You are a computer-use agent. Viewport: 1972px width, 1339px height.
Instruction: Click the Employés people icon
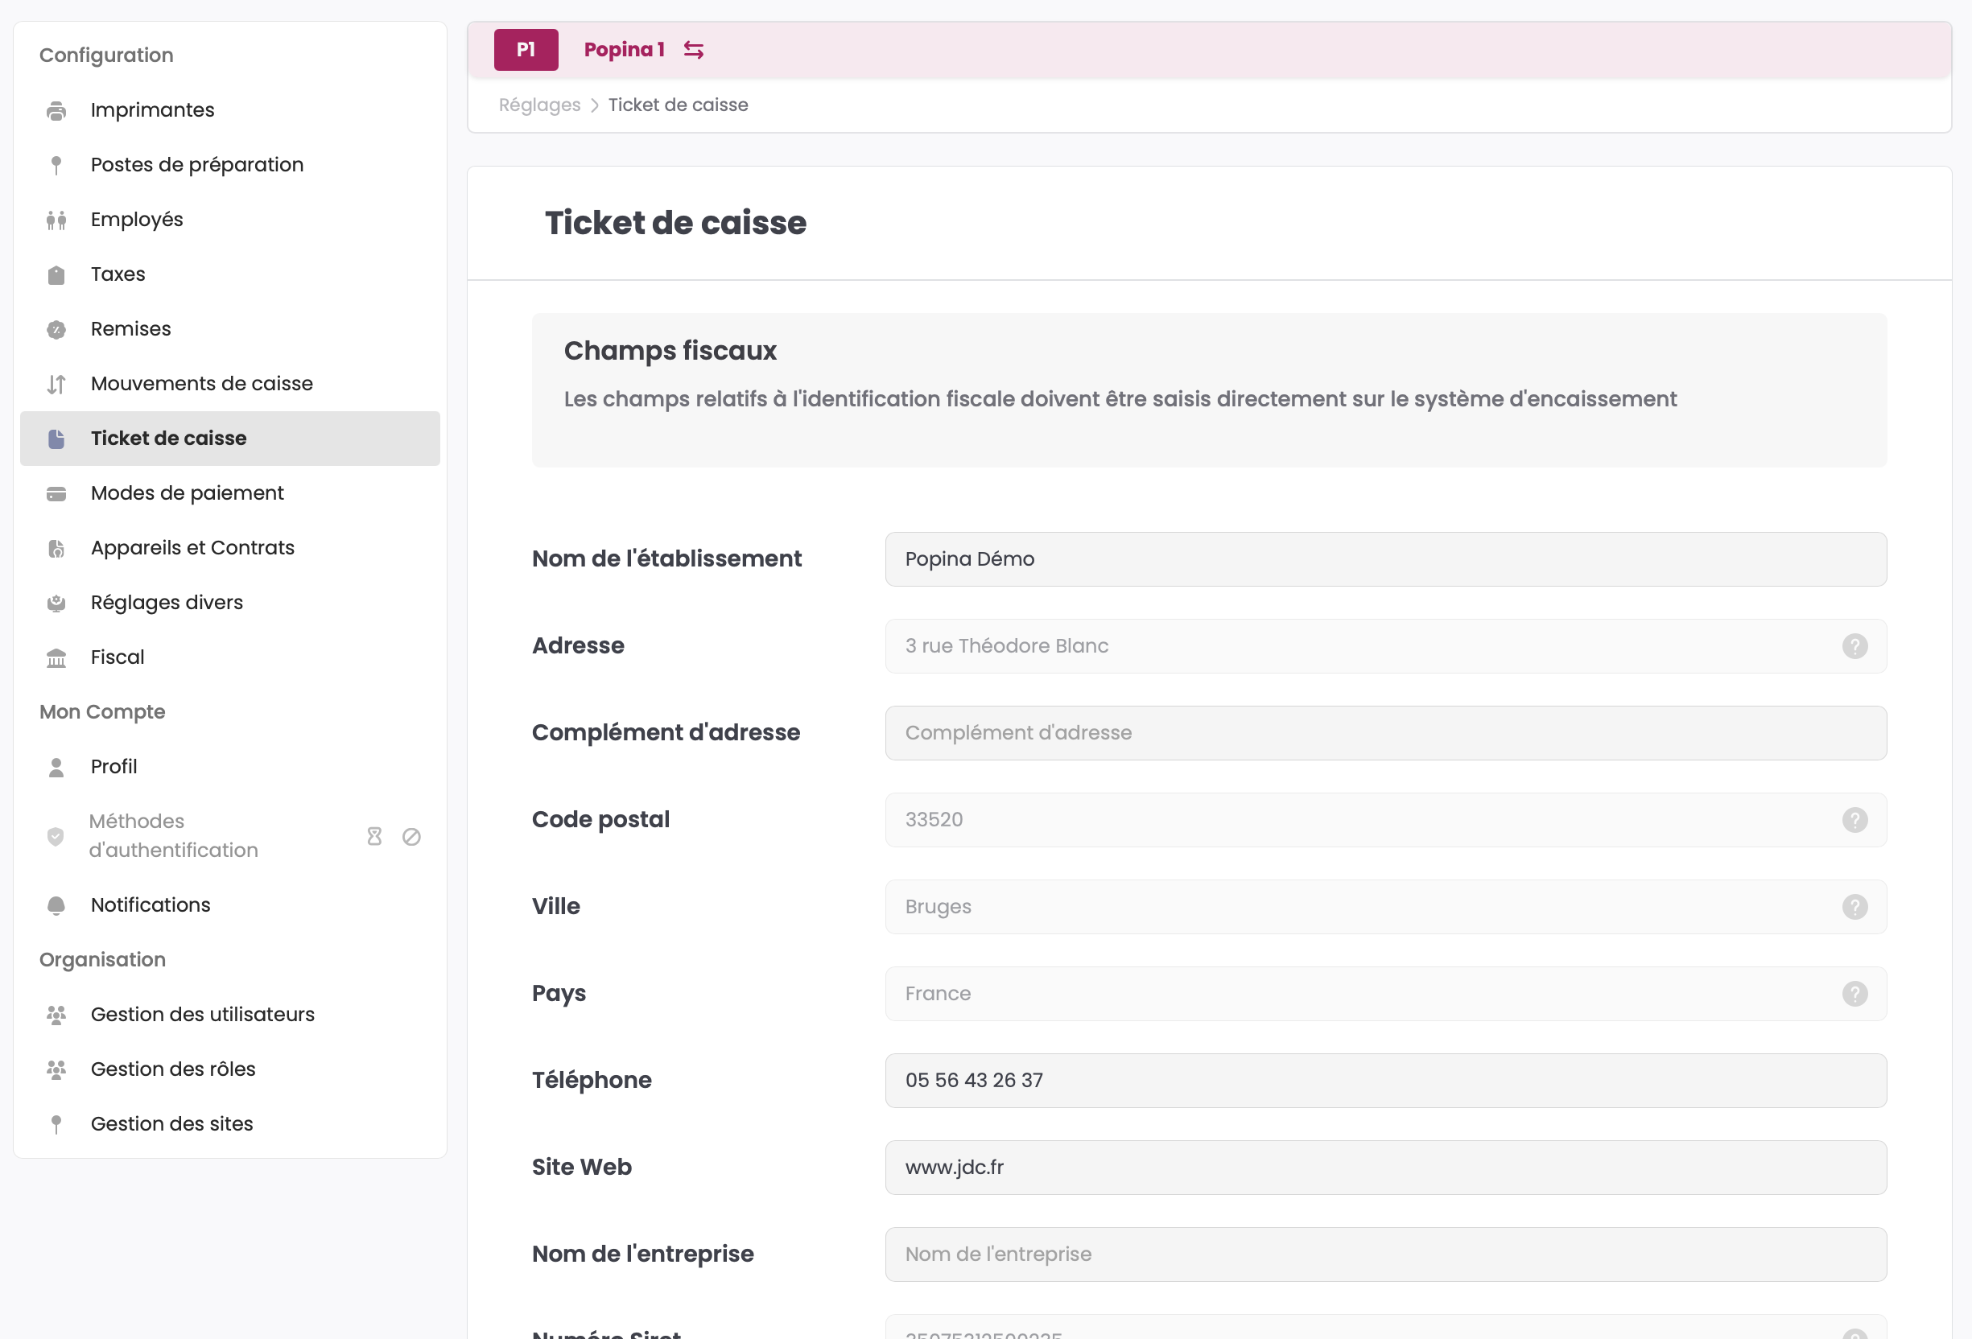pos(56,220)
